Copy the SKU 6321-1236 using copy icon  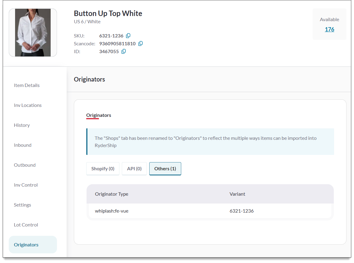[128, 36]
